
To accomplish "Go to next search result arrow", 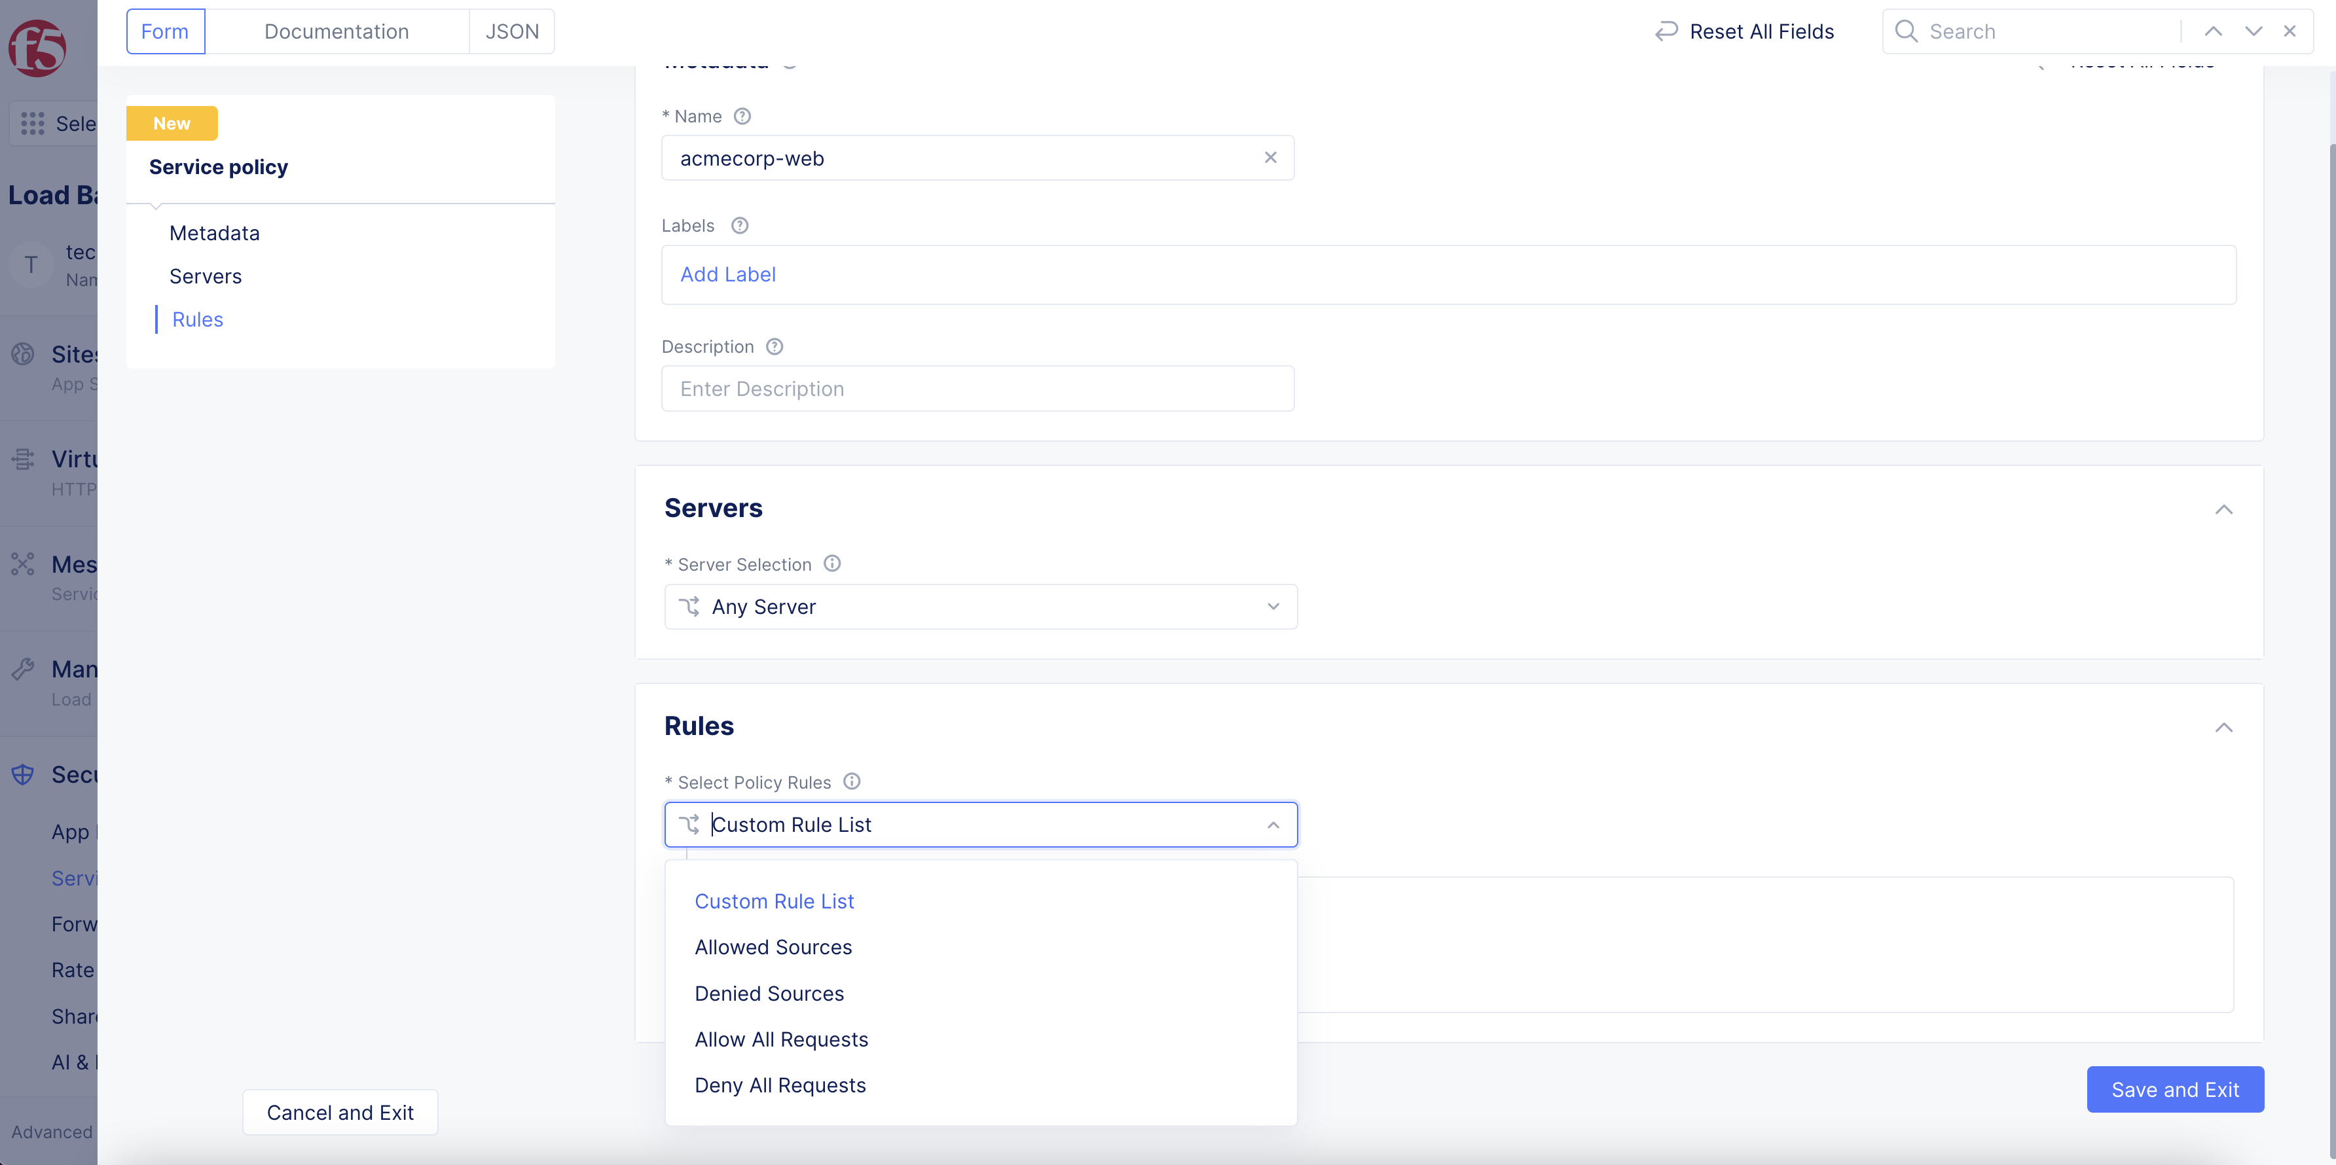I will 2253,31.
